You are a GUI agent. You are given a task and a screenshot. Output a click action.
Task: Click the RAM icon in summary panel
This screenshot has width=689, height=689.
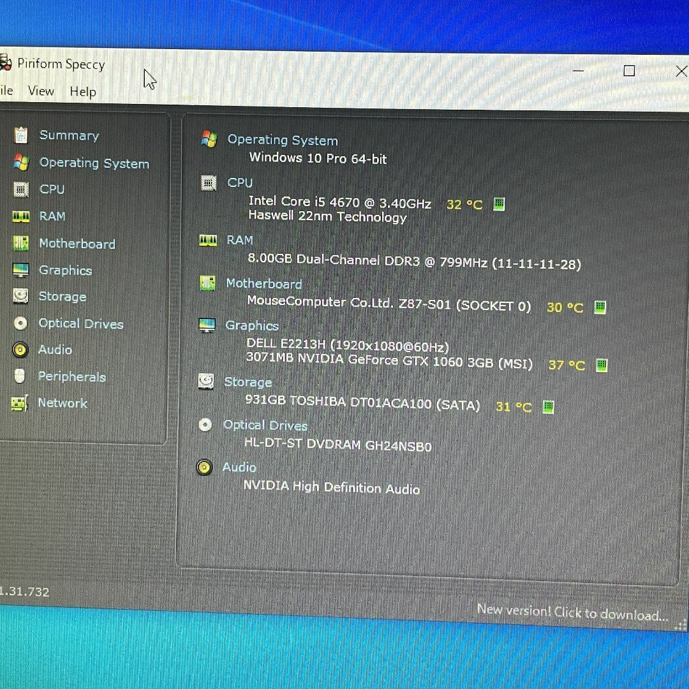[x=208, y=241]
